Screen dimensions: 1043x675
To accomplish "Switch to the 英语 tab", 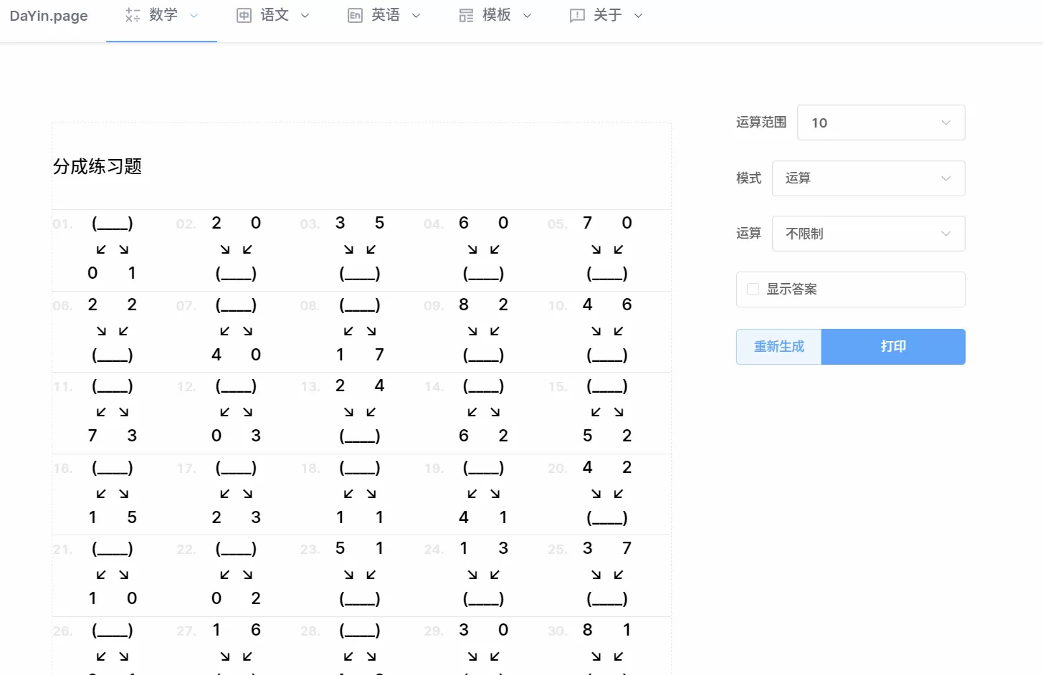I will click(384, 15).
